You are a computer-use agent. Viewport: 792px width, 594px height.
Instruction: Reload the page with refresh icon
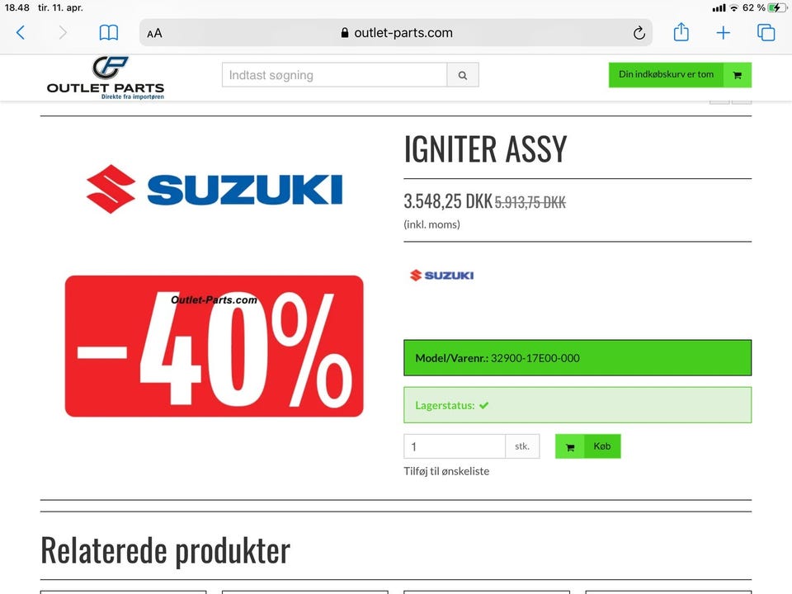coord(639,33)
